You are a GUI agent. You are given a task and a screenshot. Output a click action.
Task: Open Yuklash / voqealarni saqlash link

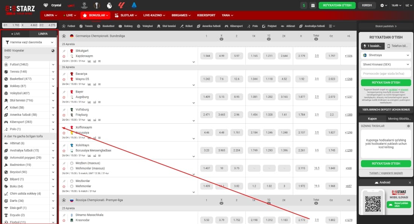[386, 173]
